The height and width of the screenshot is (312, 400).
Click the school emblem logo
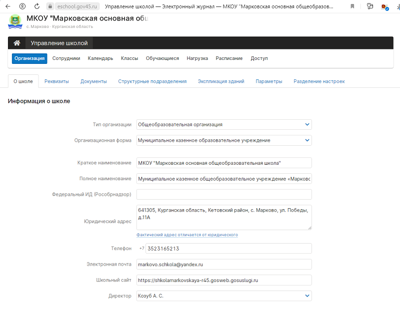(x=15, y=21)
